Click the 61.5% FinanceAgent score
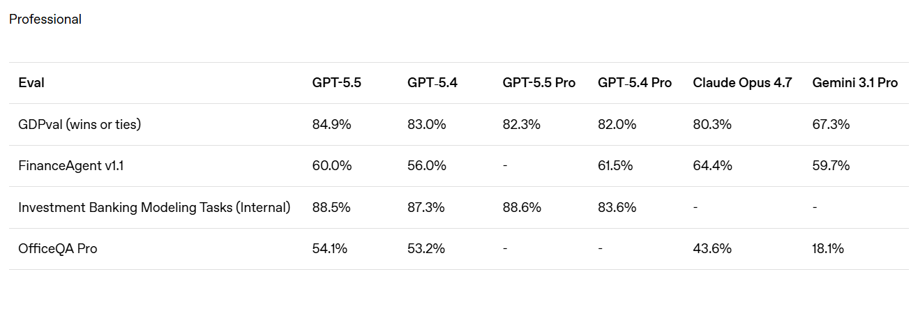Viewport: 911px width, 311px height. click(x=617, y=166)
